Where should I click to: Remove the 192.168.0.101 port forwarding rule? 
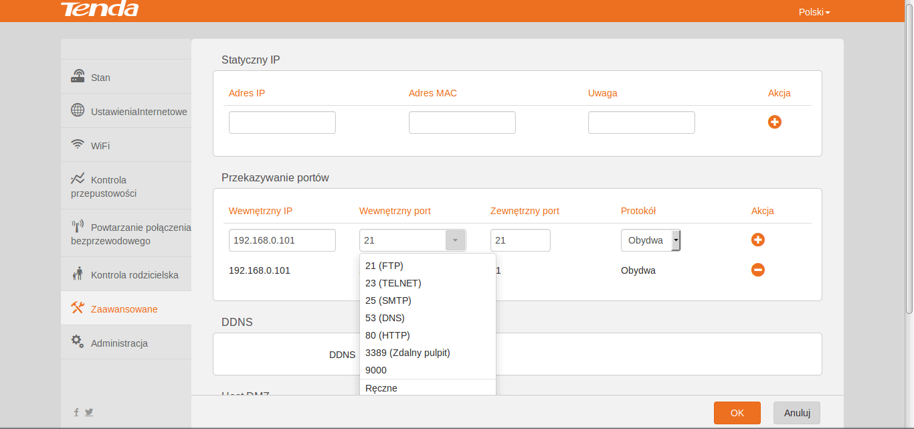[758, 270]
